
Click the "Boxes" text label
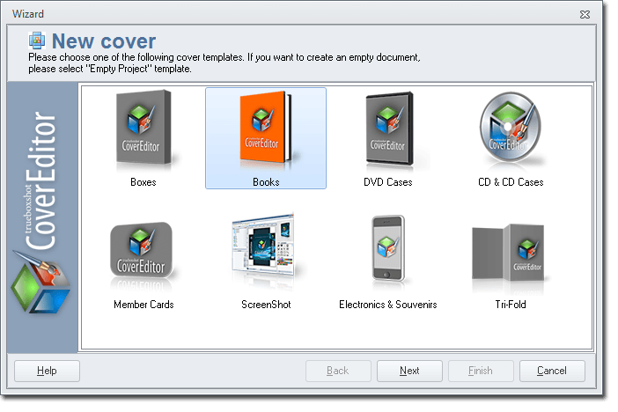point(143,182)
